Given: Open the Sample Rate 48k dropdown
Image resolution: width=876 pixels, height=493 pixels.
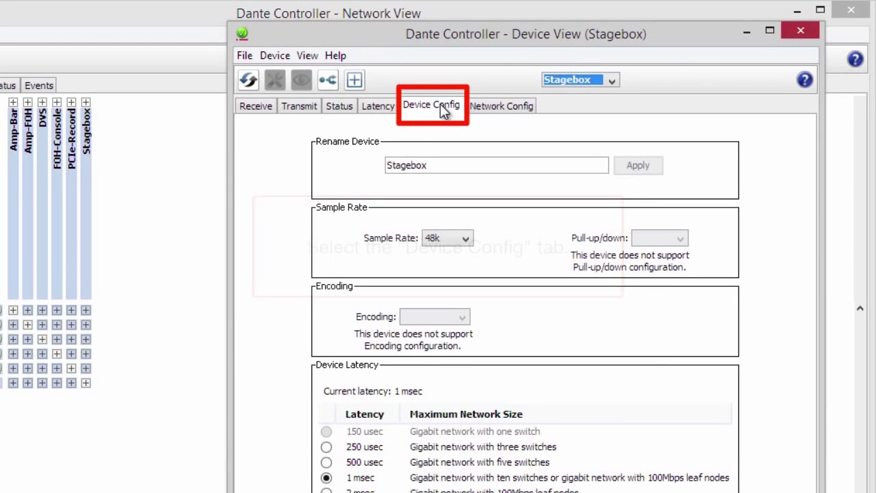Looking at the screenshot, I should pos(448,238).
